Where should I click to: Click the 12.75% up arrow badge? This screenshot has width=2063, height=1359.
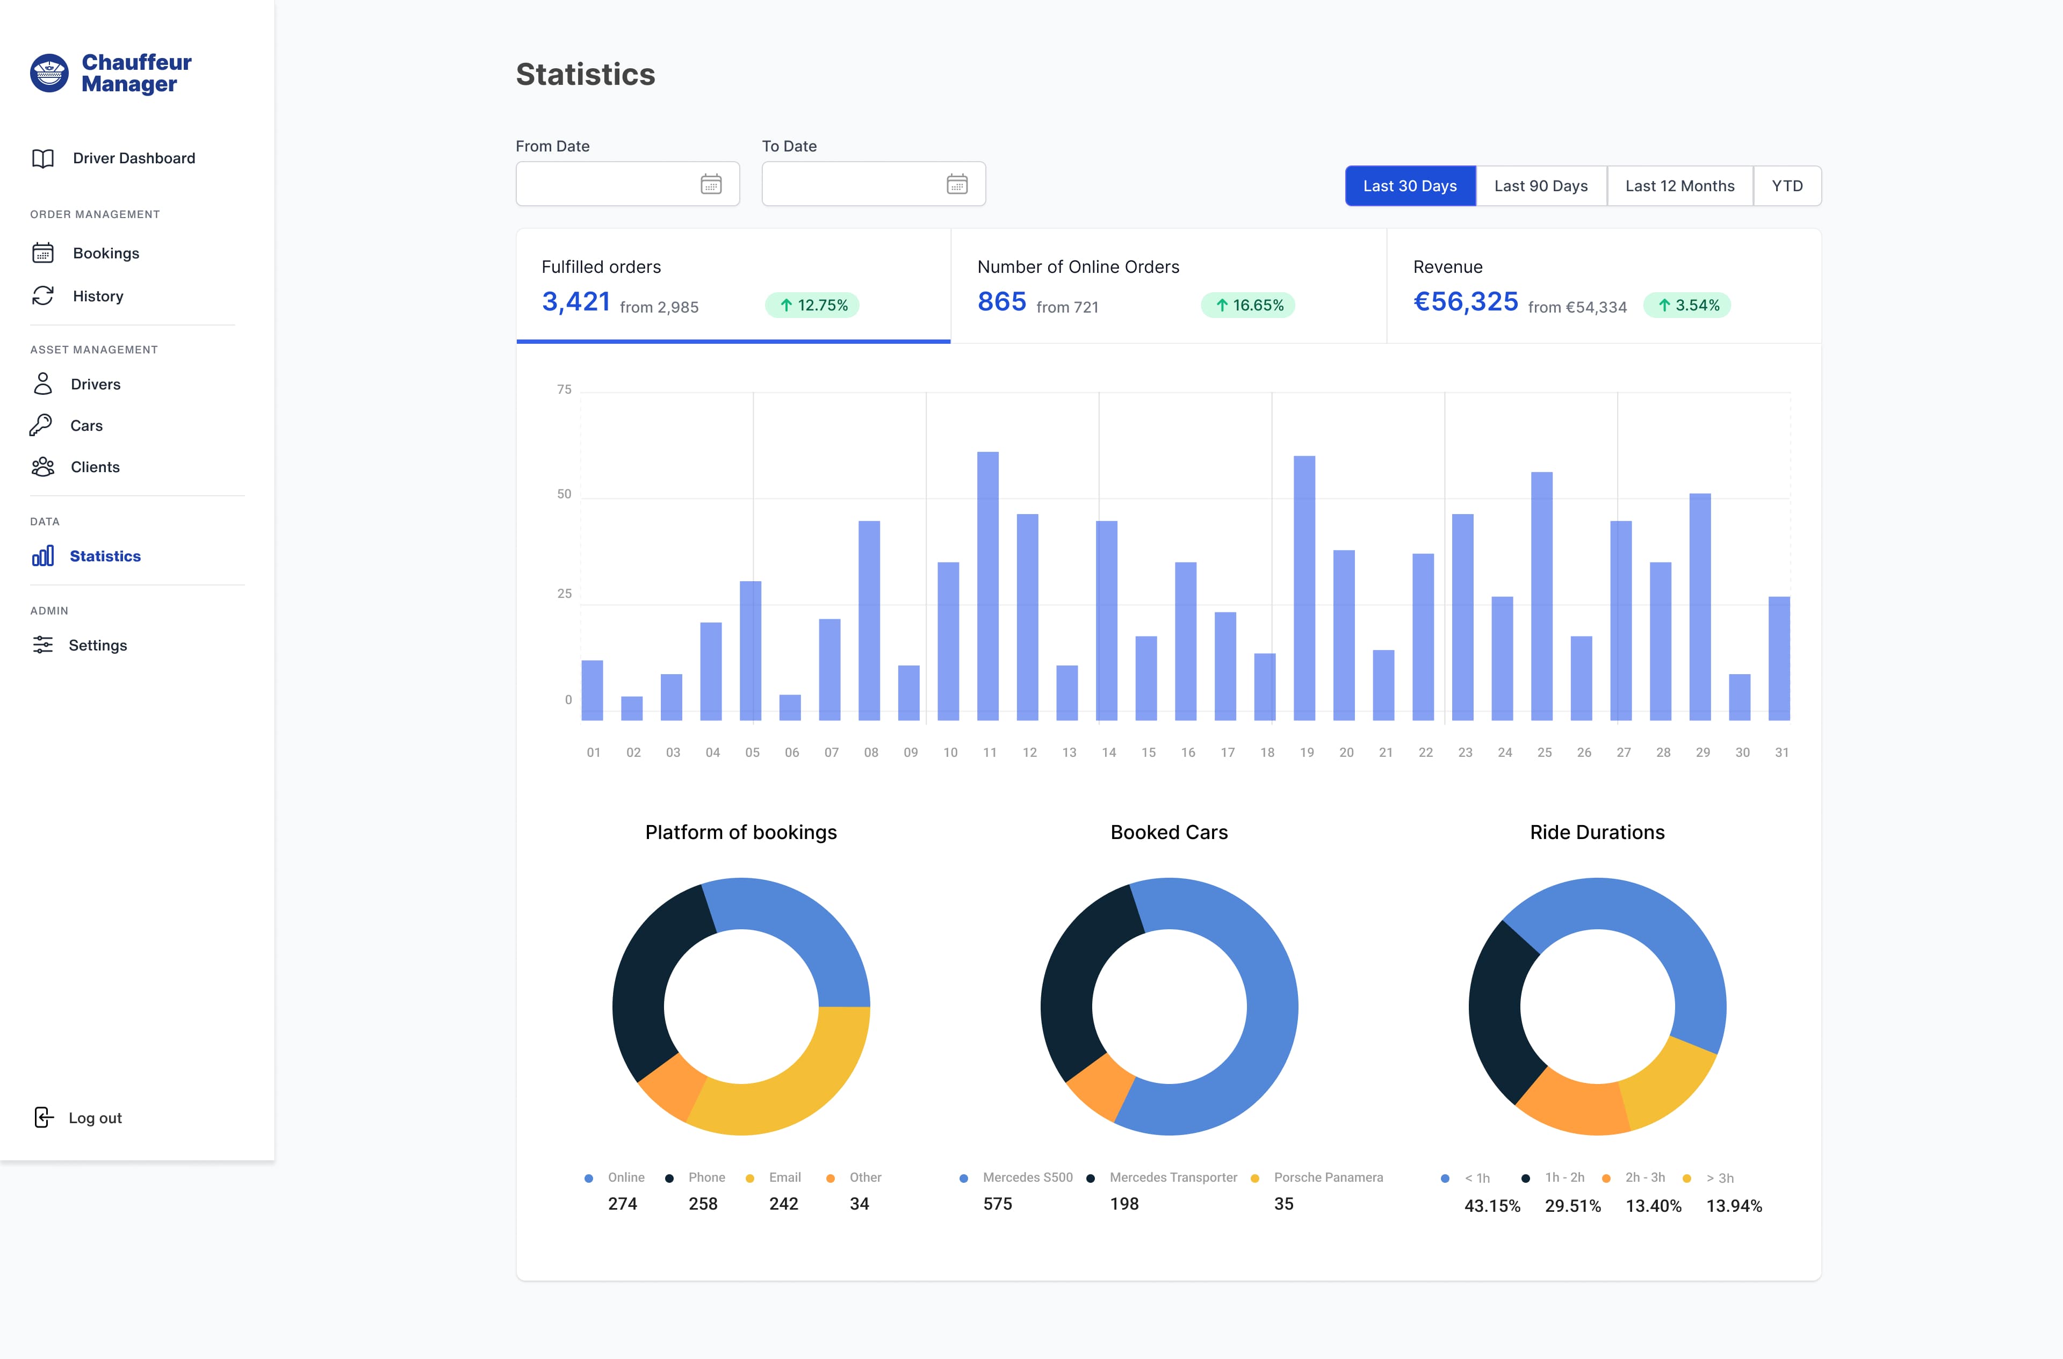pos(812,305)
